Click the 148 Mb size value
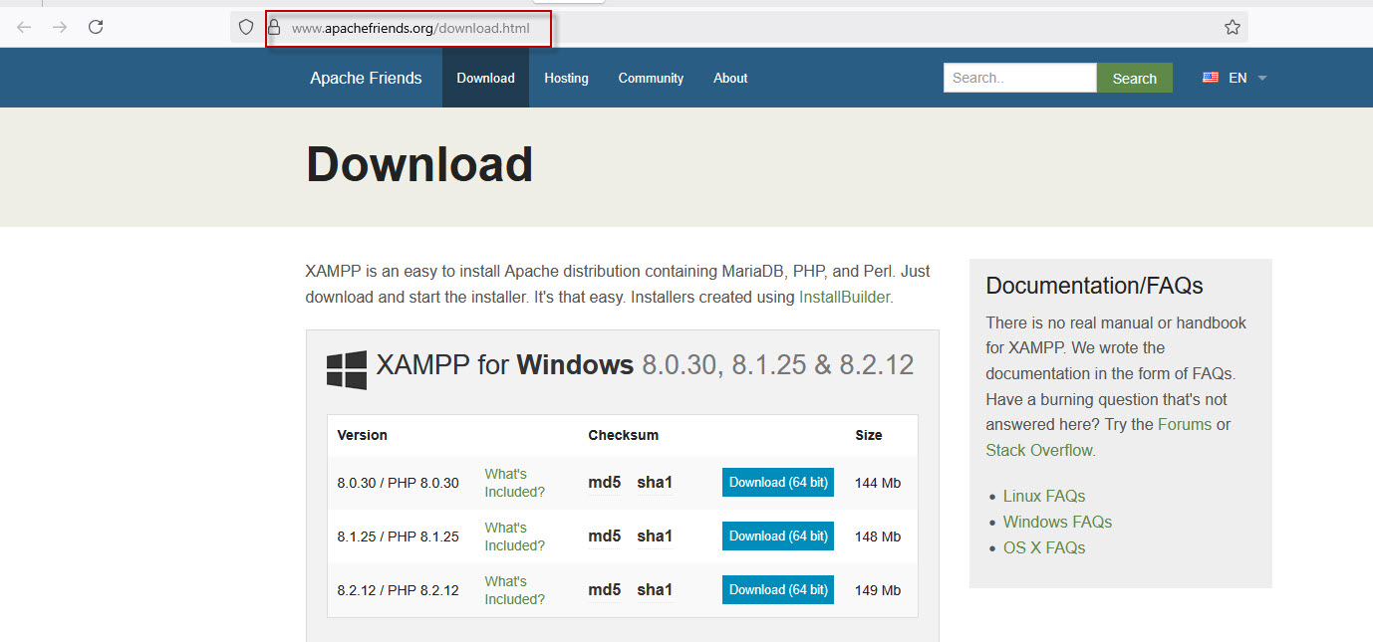 [878, 536]
